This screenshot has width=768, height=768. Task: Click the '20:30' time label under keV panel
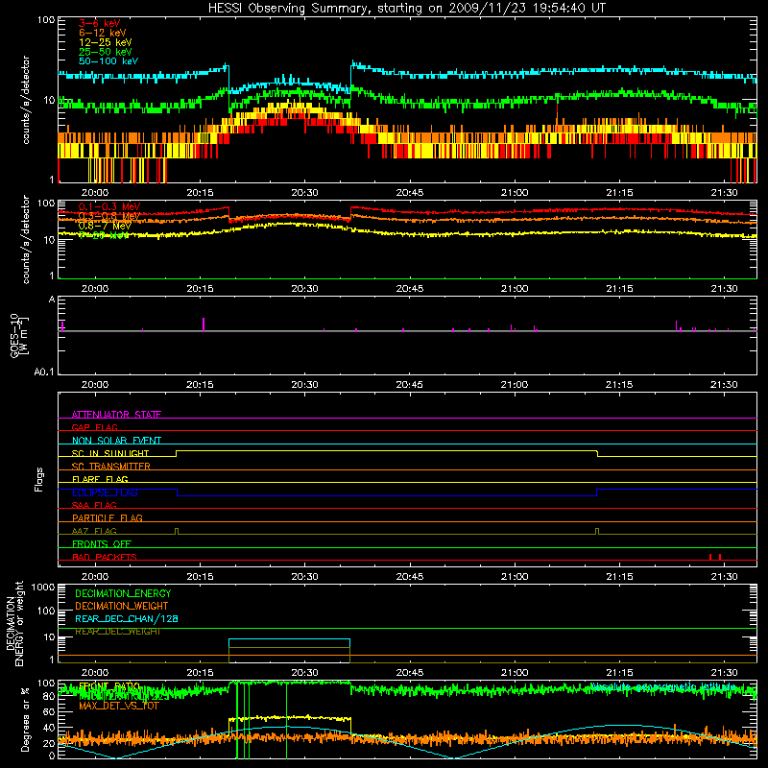(x=304, y=193)
